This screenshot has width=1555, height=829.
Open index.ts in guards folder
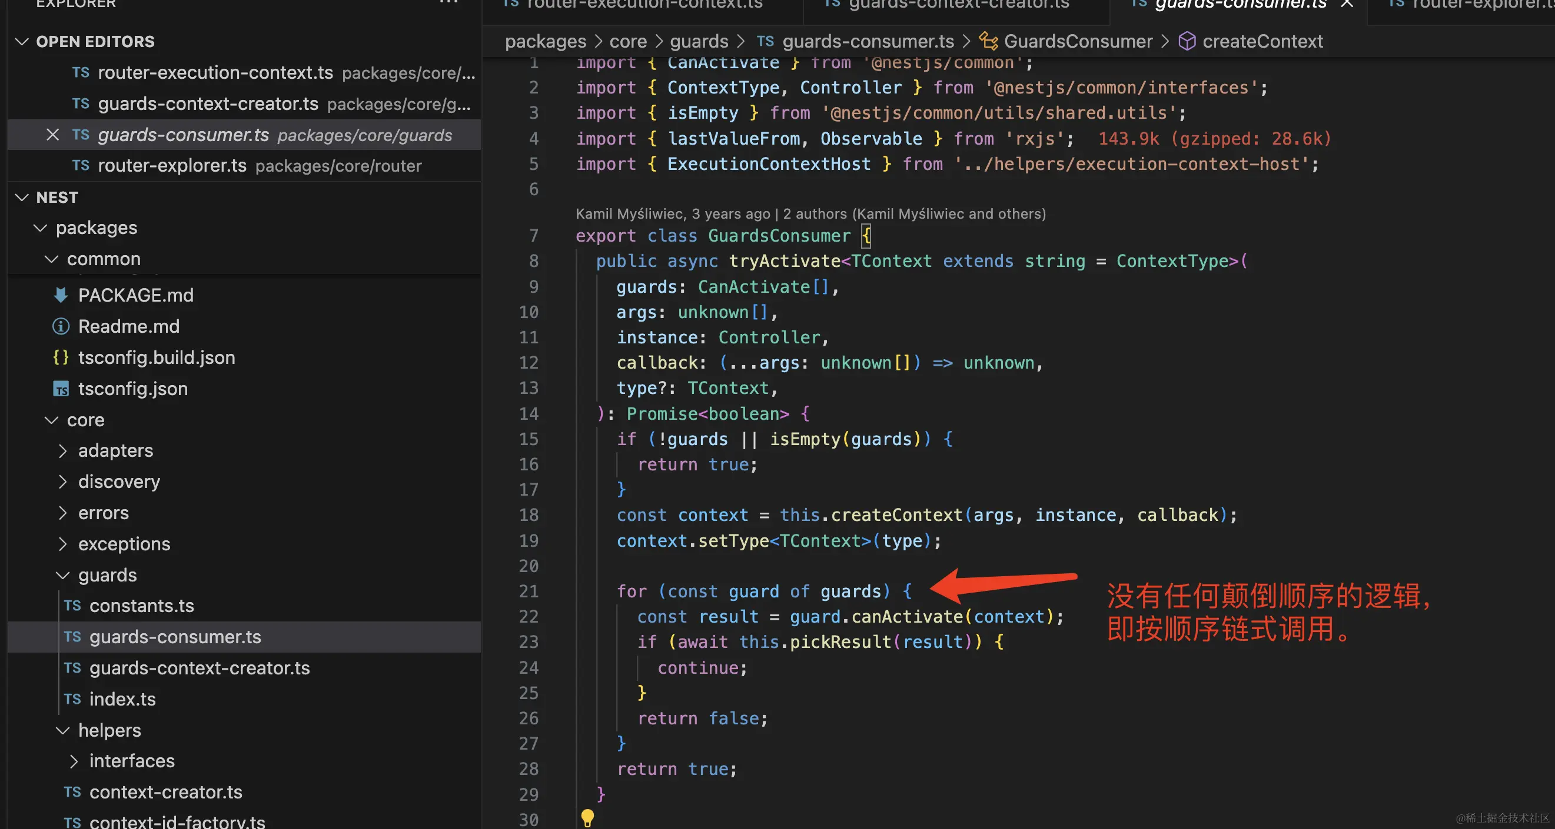coord(244,700)
